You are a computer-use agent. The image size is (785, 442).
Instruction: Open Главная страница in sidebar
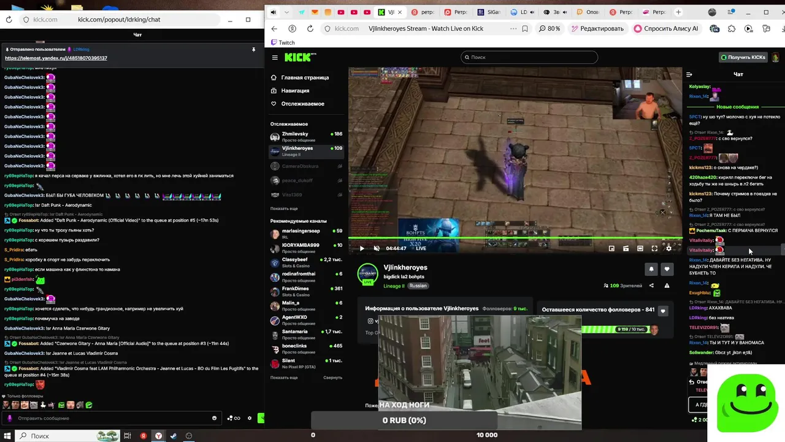(305, 77)
